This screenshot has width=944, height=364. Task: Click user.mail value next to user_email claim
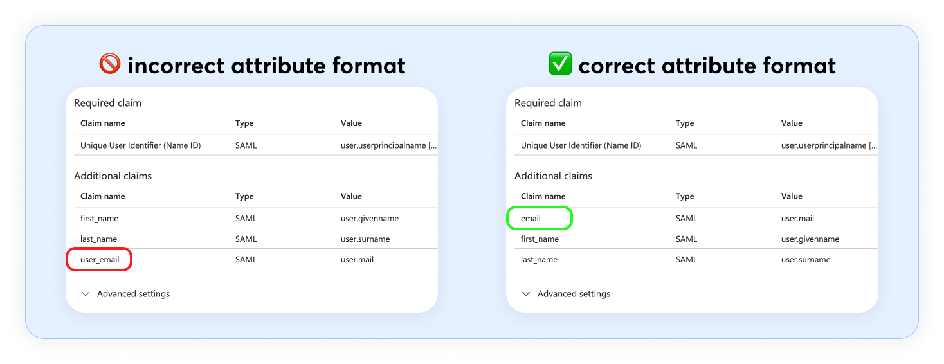[x=357, y=260]
